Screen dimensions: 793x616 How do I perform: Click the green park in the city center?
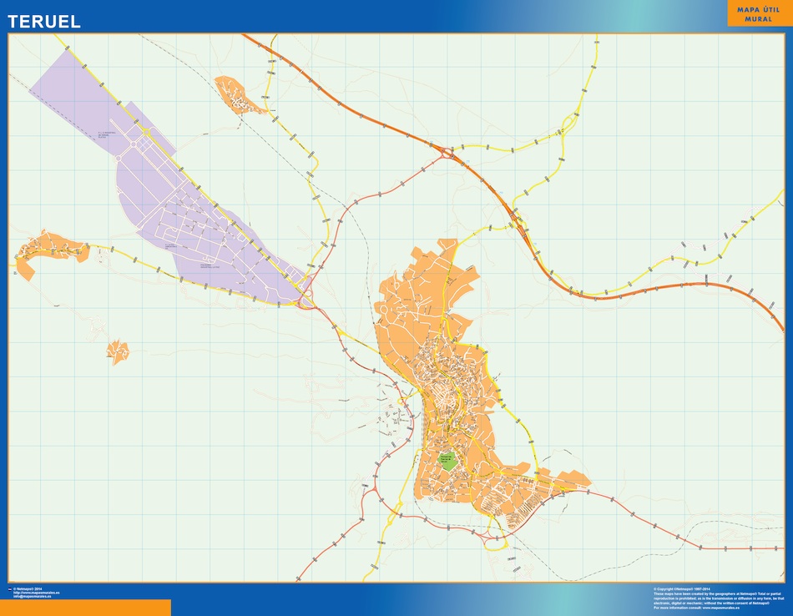coord(447,460)
